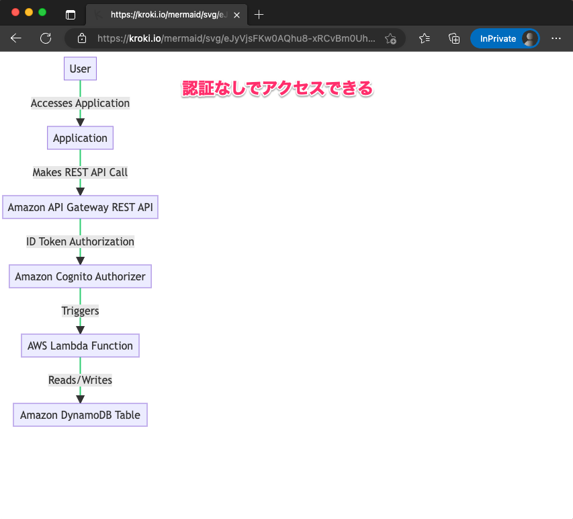View site info via the lock icon
The height and width of the screenshot is (519, 573).
(82, 38)
